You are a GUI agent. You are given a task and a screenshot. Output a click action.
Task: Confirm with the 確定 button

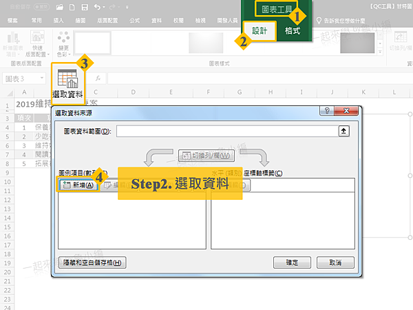click(x=292, y=262)
